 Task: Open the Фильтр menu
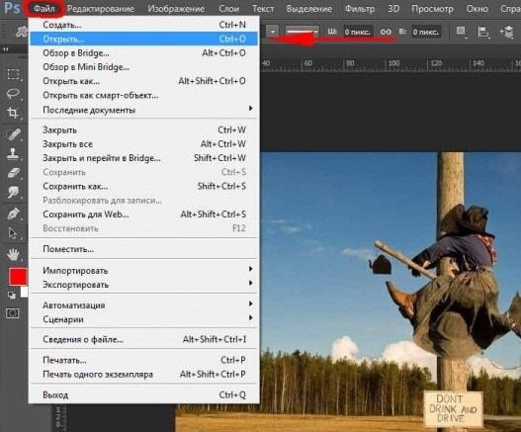click(360, 9)
